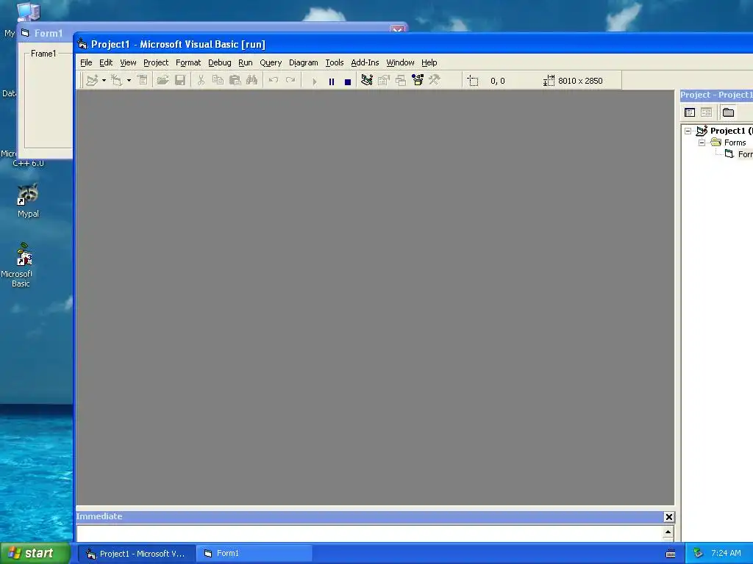This screenshot has width=753, height=564.
Task: Click the Form Layout Window toolbar icon
Action: (401, 81)
